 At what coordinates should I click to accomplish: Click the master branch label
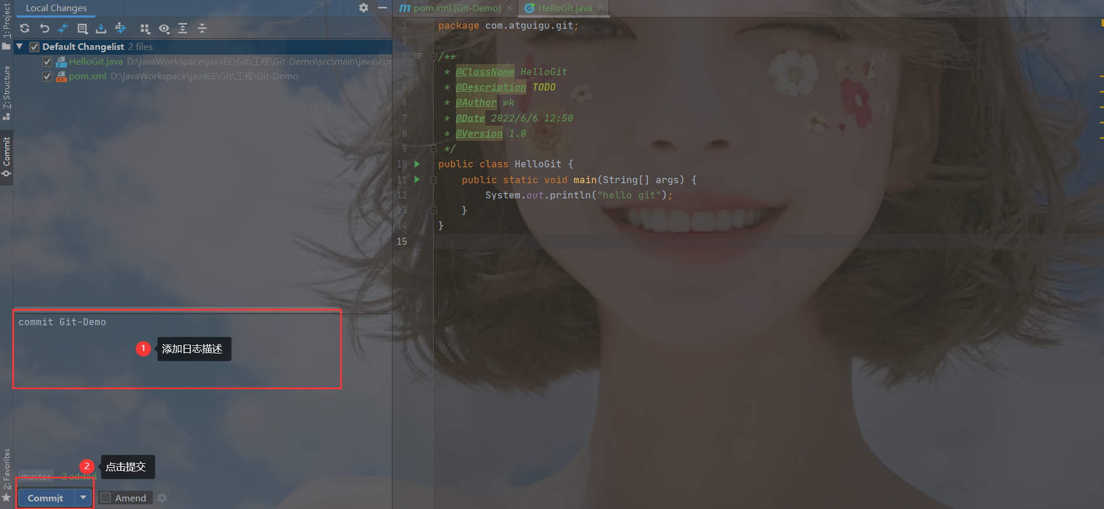tap(36, 476)
